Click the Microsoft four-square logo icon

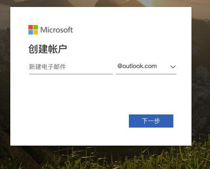pos(33,30)
